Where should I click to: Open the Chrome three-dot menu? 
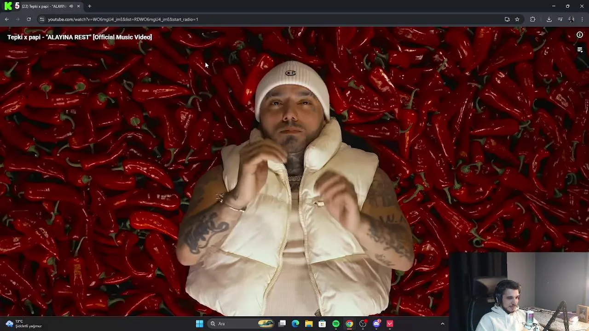(583, 19)
